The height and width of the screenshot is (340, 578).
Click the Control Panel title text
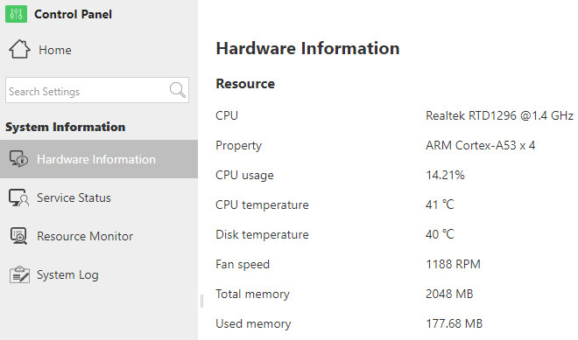[73, 14]
